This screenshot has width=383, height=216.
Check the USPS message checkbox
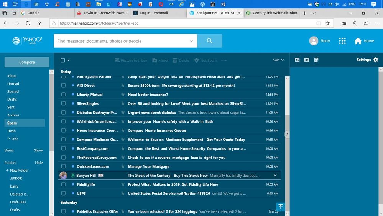coord(63,193)
